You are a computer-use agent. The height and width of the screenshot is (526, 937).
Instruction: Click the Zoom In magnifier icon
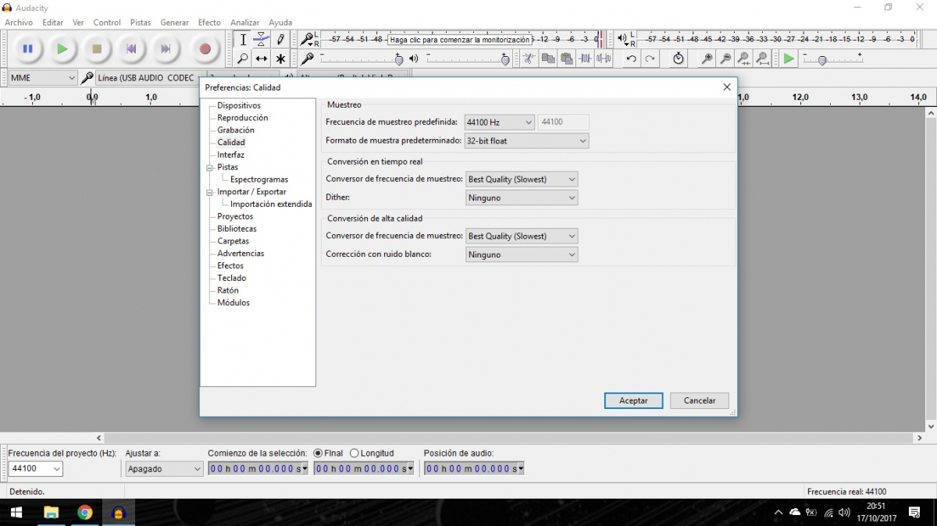tap(707, 59)
